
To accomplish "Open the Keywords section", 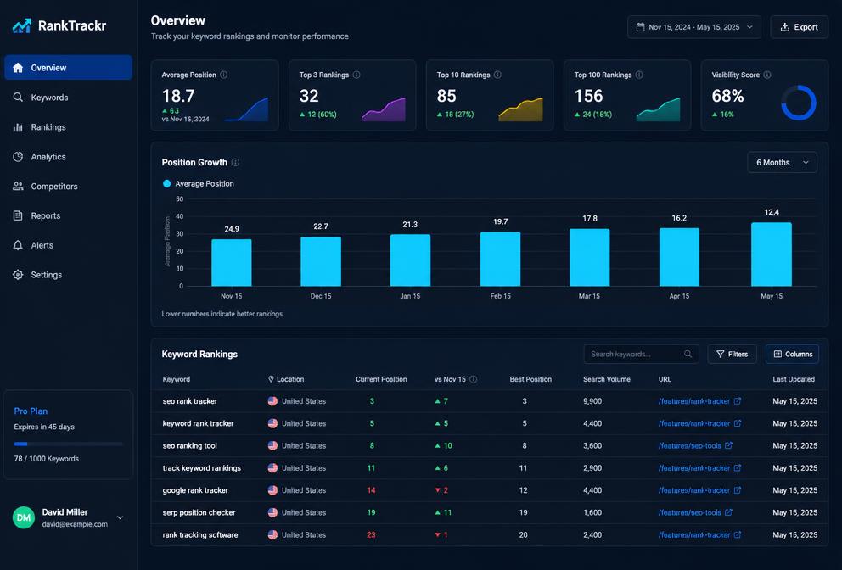I will click(68, 98).
